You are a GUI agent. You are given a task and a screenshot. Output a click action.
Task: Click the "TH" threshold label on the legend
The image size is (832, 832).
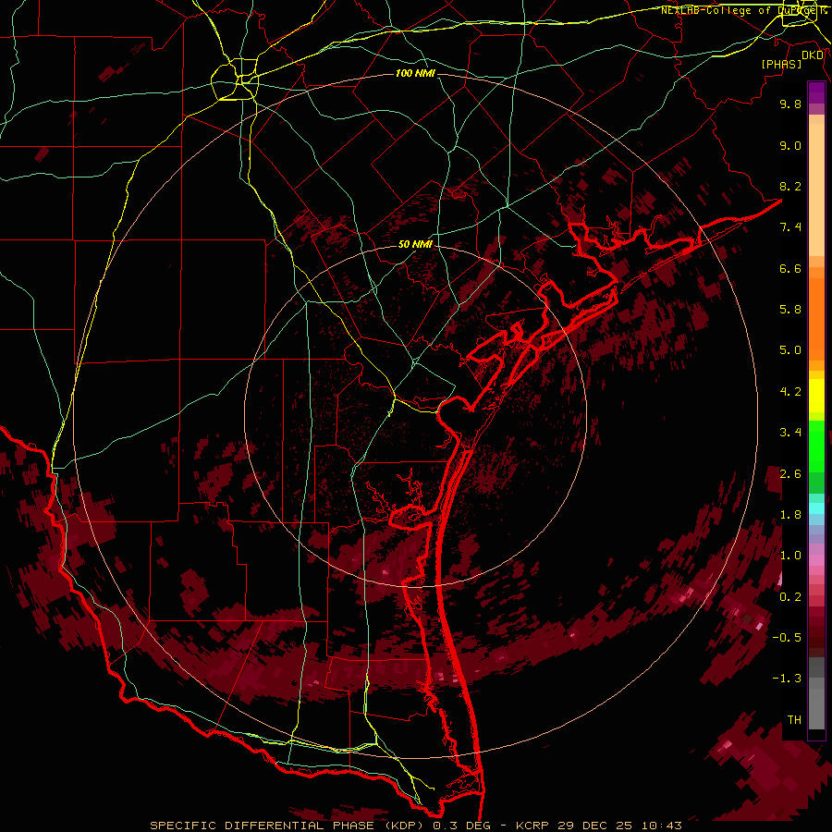[x=794, y=720]
